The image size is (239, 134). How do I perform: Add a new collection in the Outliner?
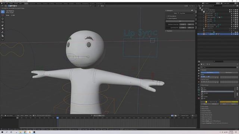click(x=237, y=6)
